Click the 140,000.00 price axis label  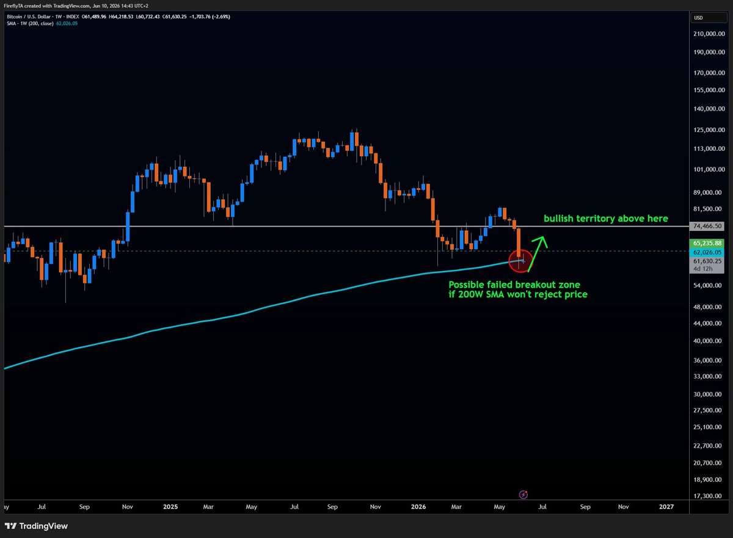coord(709,109)
